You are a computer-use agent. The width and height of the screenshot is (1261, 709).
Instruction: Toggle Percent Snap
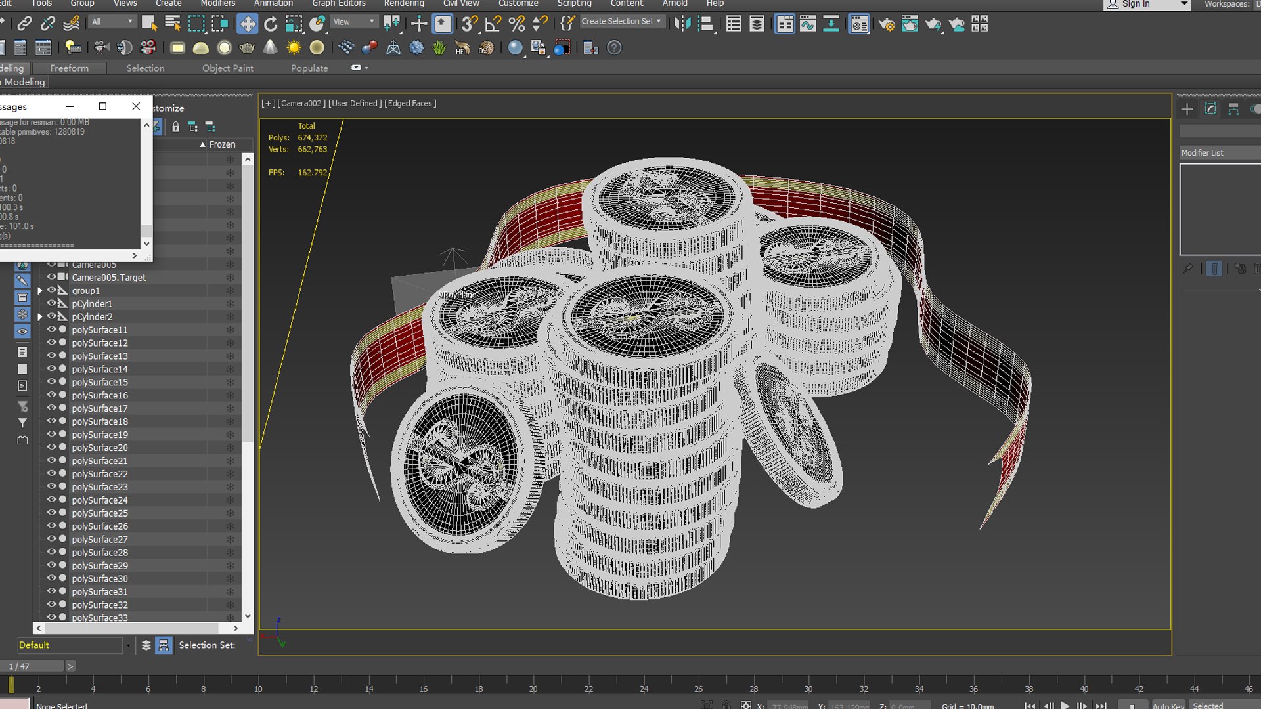(x=517, y=24)
